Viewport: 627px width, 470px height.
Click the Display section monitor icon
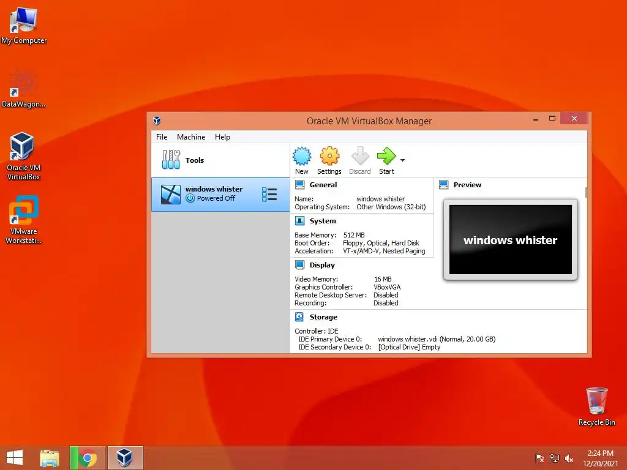click(299, 264)
